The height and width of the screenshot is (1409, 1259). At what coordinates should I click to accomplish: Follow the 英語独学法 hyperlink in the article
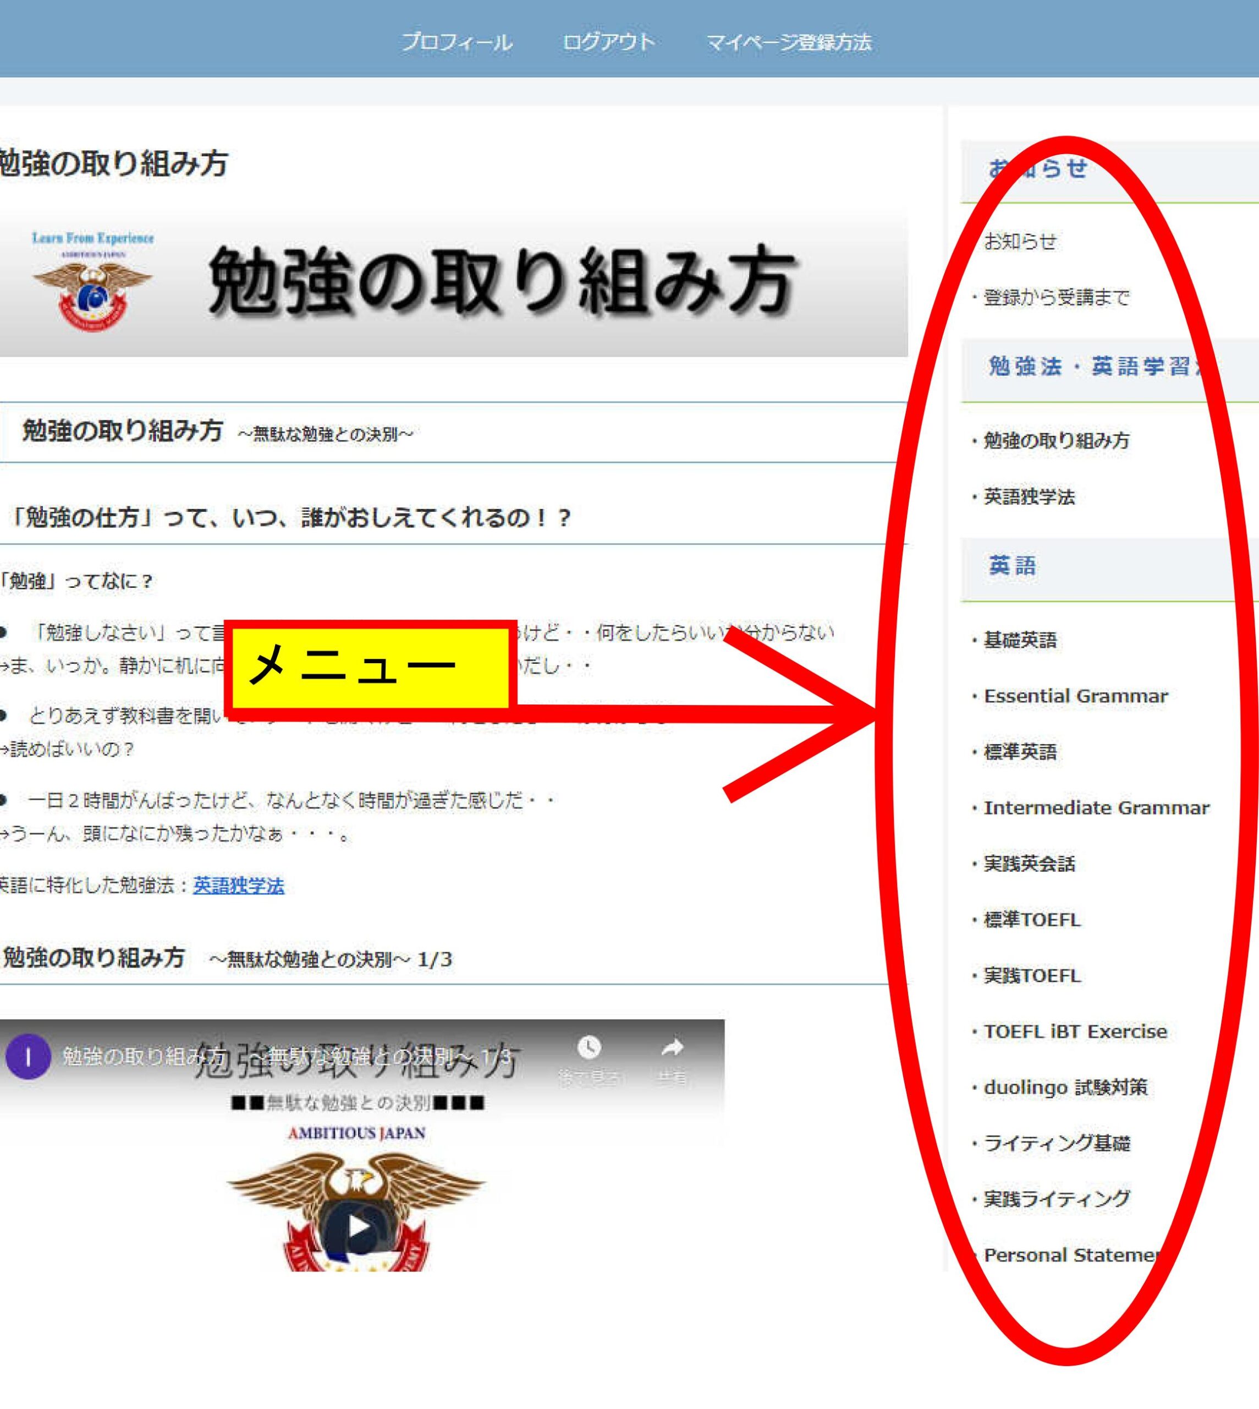239,886
